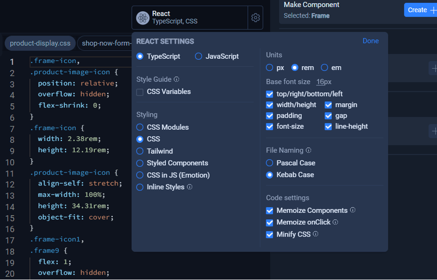Choose CSS Modules styling
437x280 pixels.
click(x=162, y=127)
